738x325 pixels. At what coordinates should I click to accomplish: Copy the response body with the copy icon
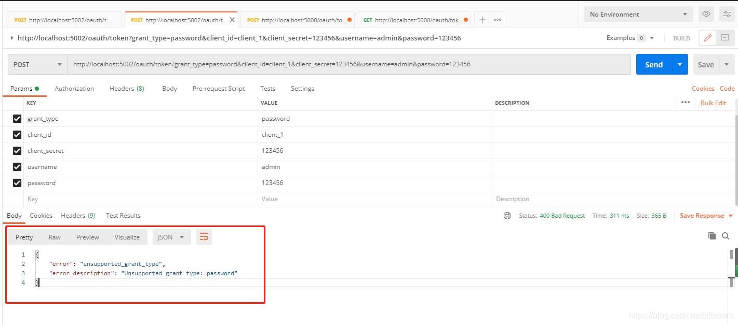pyautogui.click(x=712, y=236)
